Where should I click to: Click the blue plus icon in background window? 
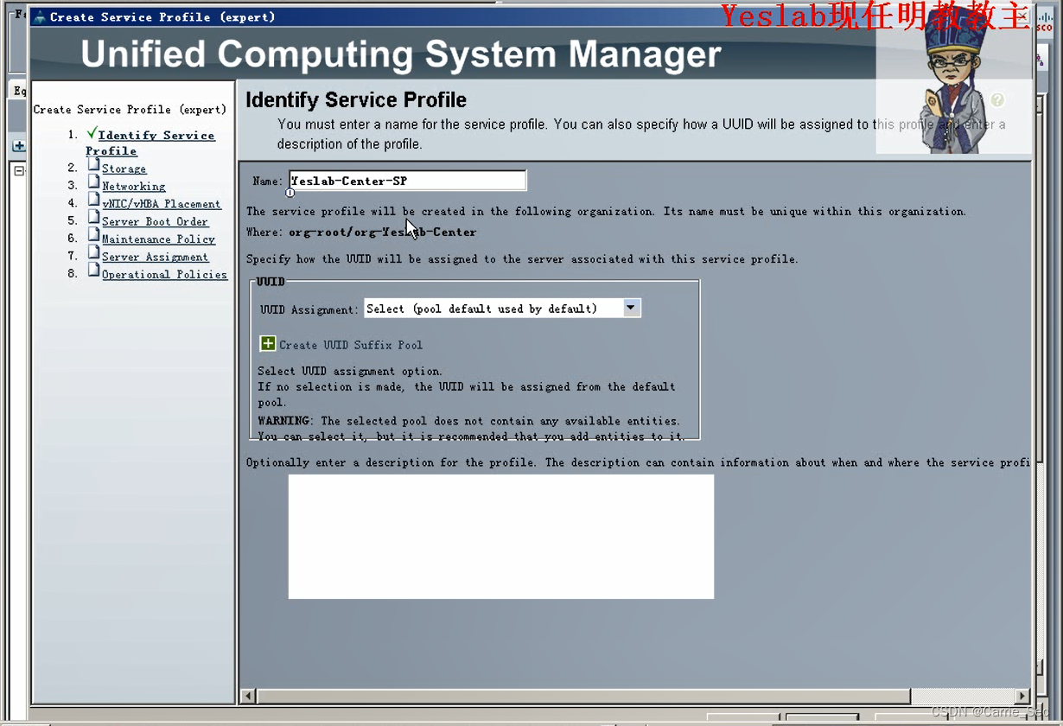point(18,146)
